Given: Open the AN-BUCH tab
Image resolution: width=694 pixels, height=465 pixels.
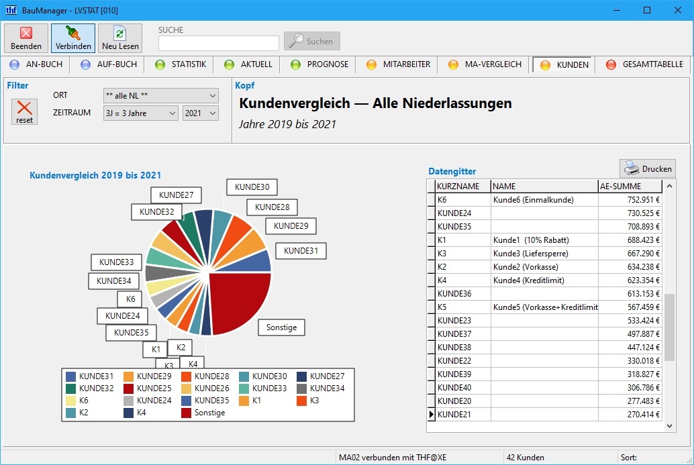Looking at the screenshot, I should tap(36, 64).
